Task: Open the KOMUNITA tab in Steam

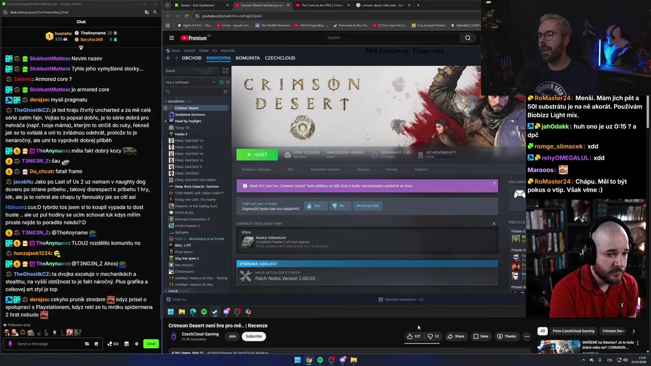Action: 248,58
